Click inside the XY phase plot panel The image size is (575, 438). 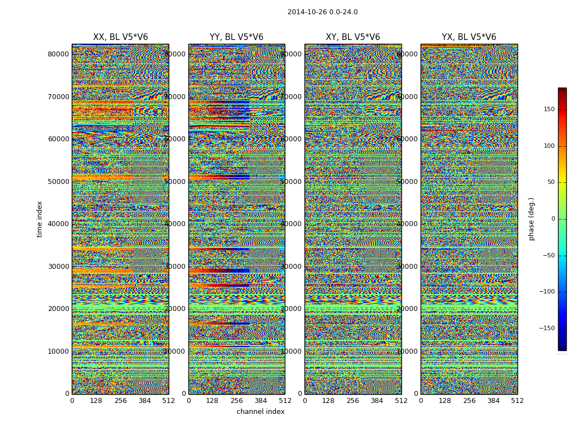point(353,219)
